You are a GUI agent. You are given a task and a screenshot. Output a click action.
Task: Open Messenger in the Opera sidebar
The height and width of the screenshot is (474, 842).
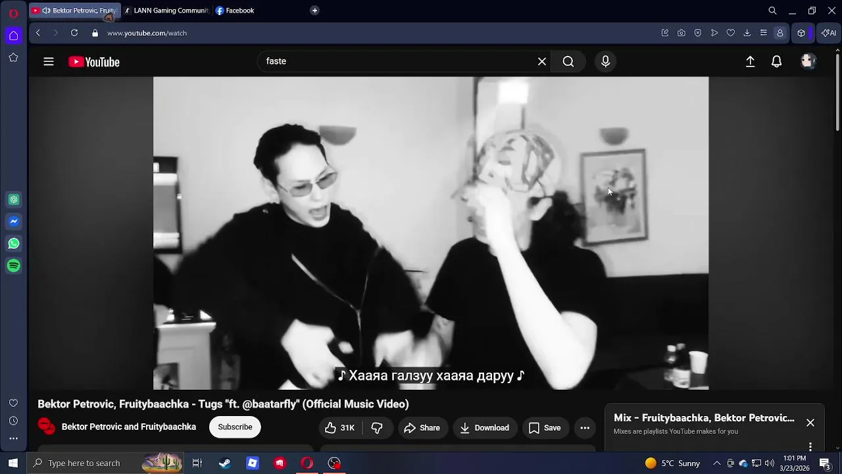14,222
